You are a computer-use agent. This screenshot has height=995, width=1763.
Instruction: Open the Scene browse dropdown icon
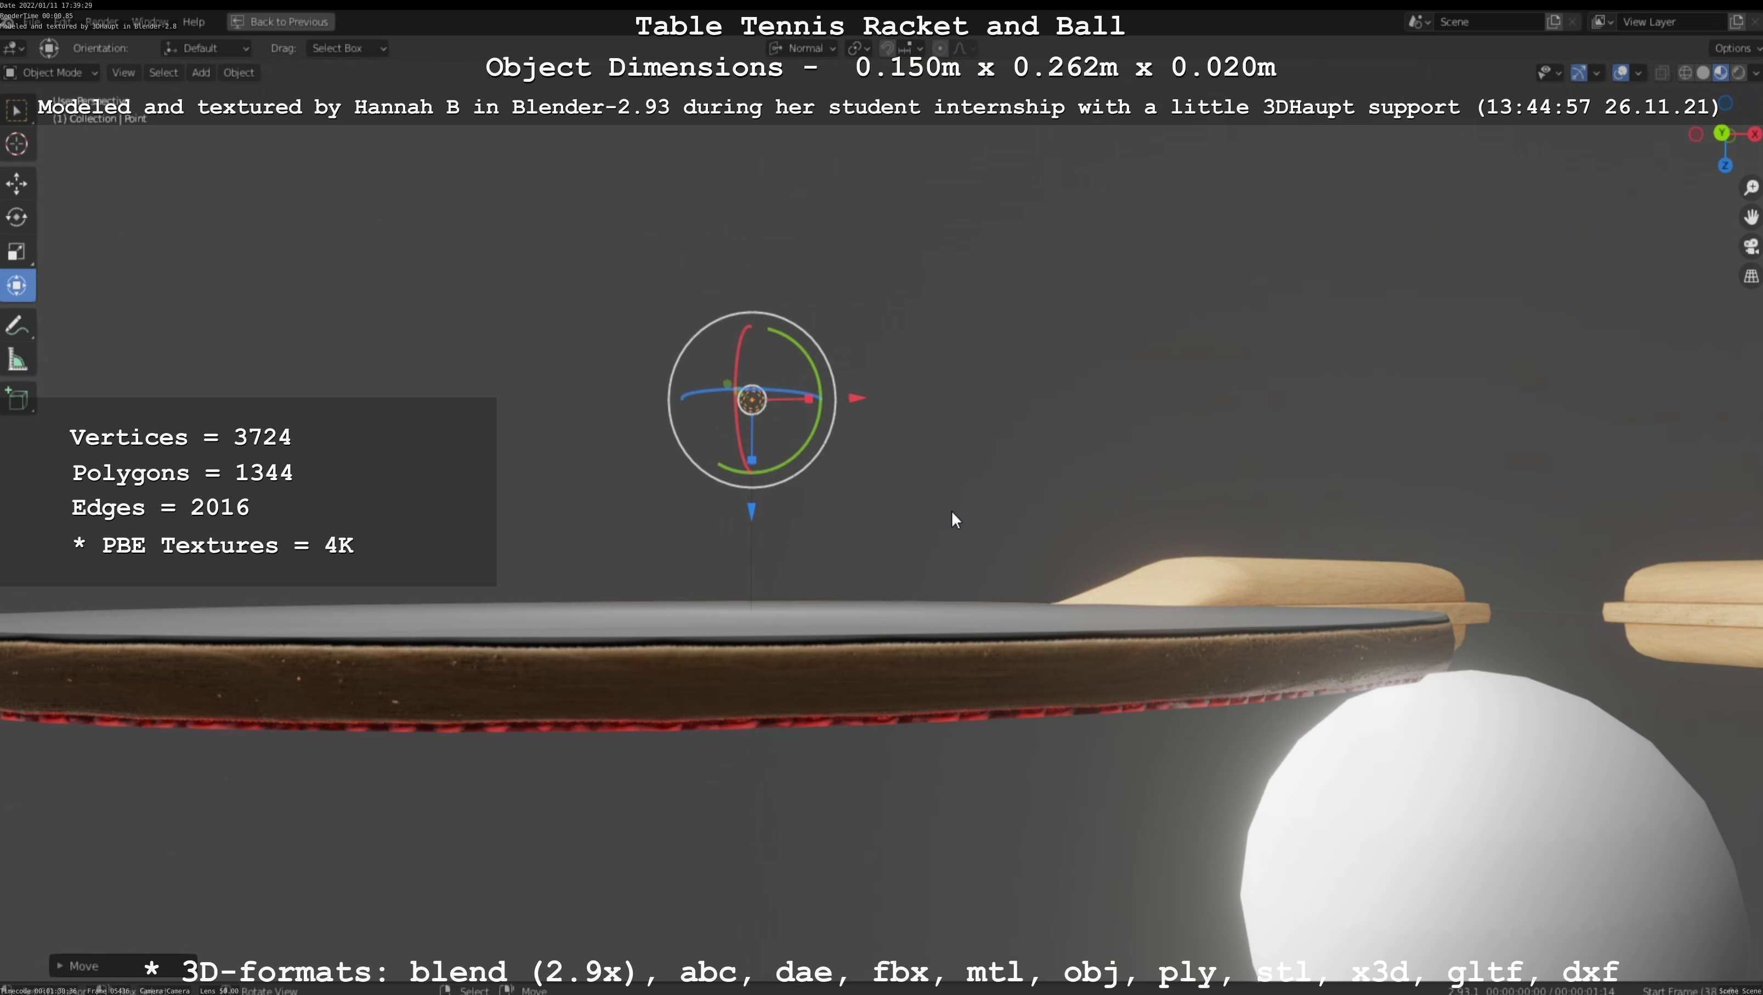coord(1419,22)
